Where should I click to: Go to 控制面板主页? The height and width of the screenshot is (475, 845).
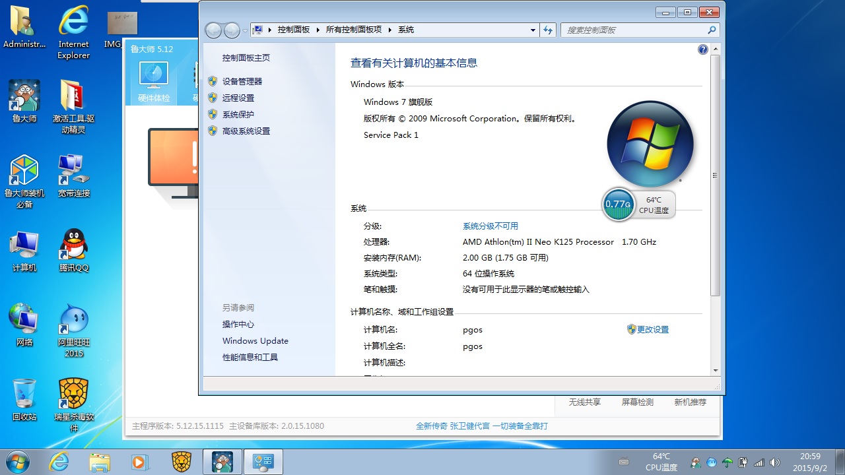point(246,57)
